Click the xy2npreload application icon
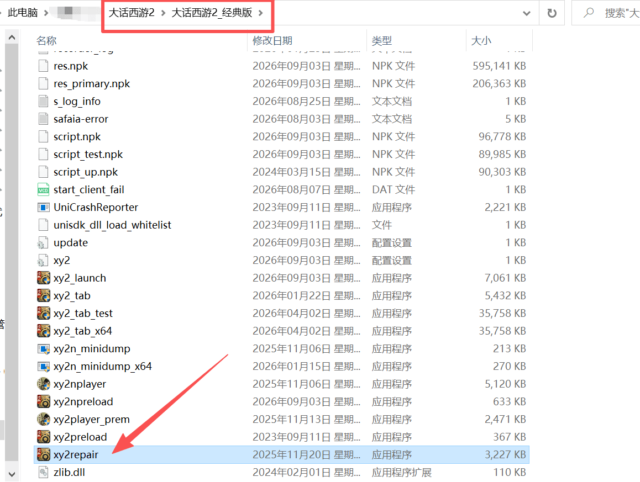Viewport: 640px width, 482px height. pyautogui.click(x=43, y=402)
